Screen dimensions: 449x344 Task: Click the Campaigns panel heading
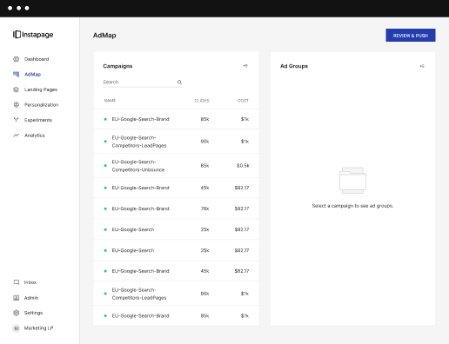117,66
